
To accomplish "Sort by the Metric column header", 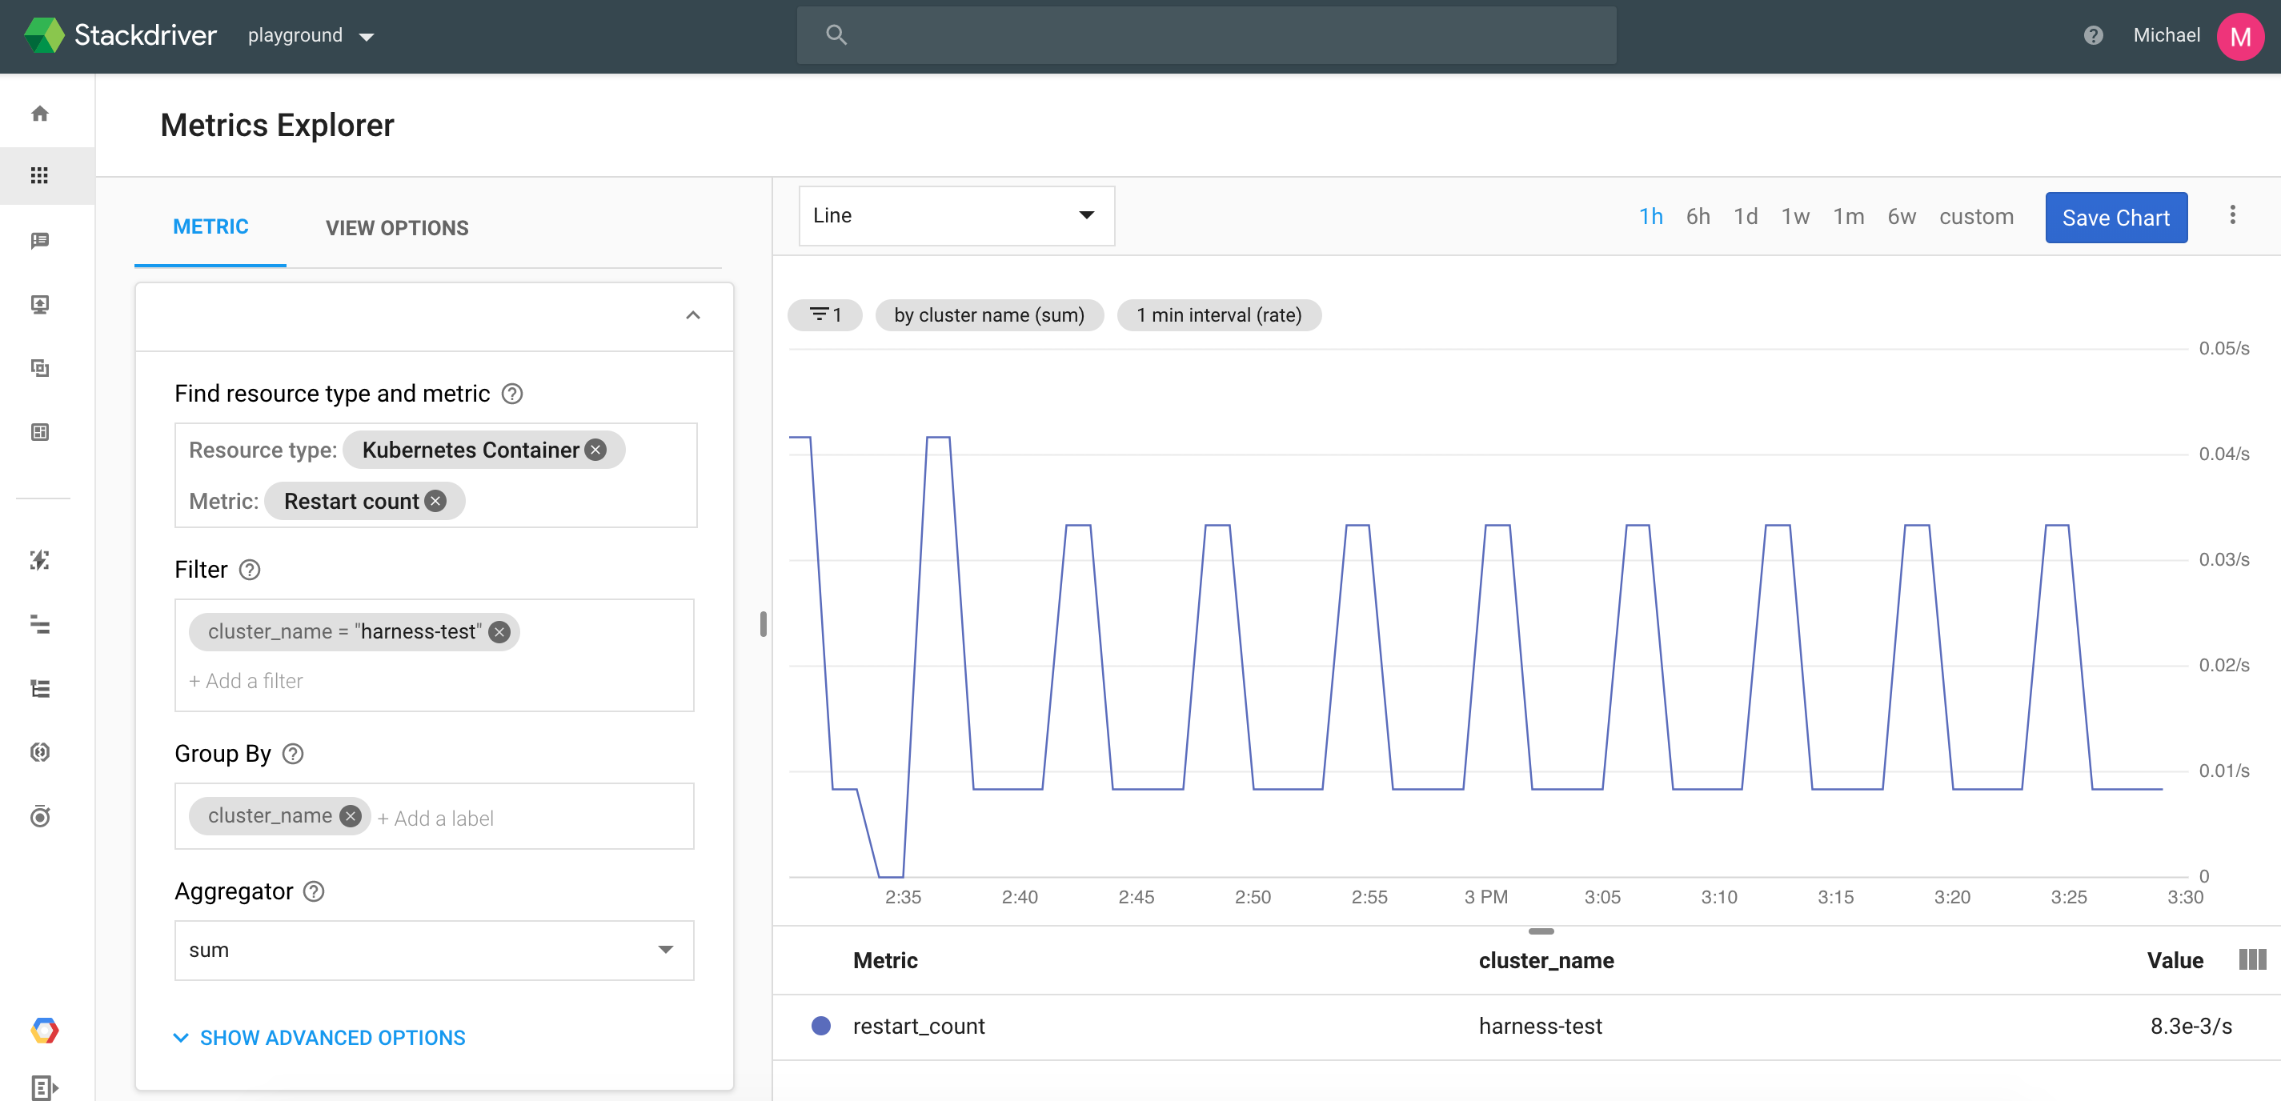I will point(884,960).
